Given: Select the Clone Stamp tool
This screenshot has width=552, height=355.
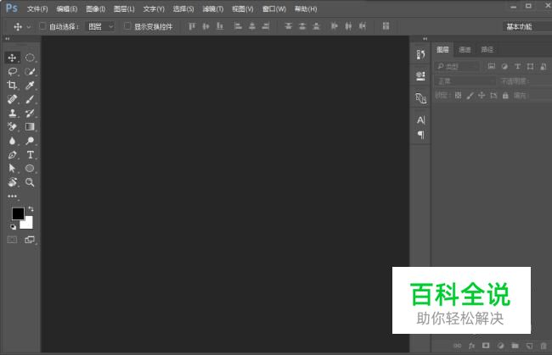Looking at the screenshot, I should point(12,113).
